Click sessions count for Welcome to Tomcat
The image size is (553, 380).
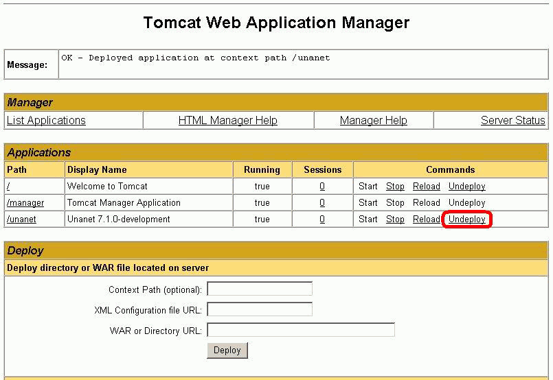click(x=322, y=187)
